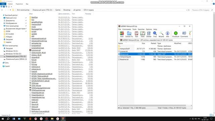The height and width of the screenshot is (121, 215).
Task: Select Рабочий стол in Explorer sidebar
Action: (x=11, y=18)
